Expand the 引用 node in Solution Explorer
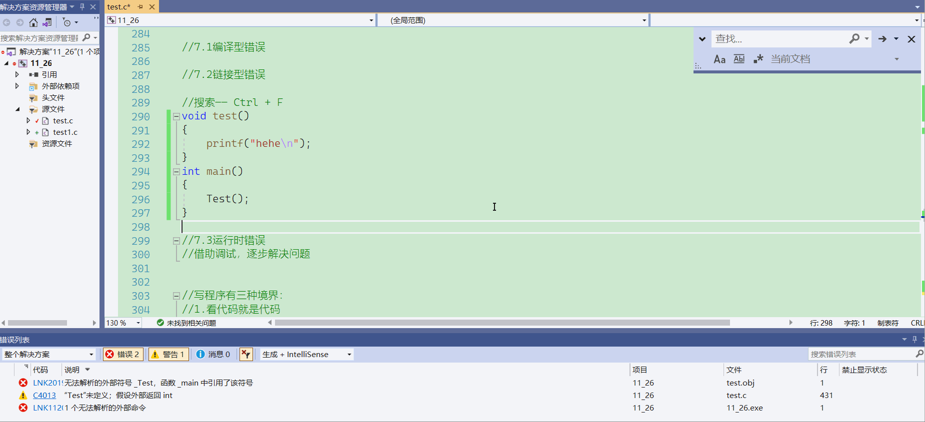 (17, 74)
